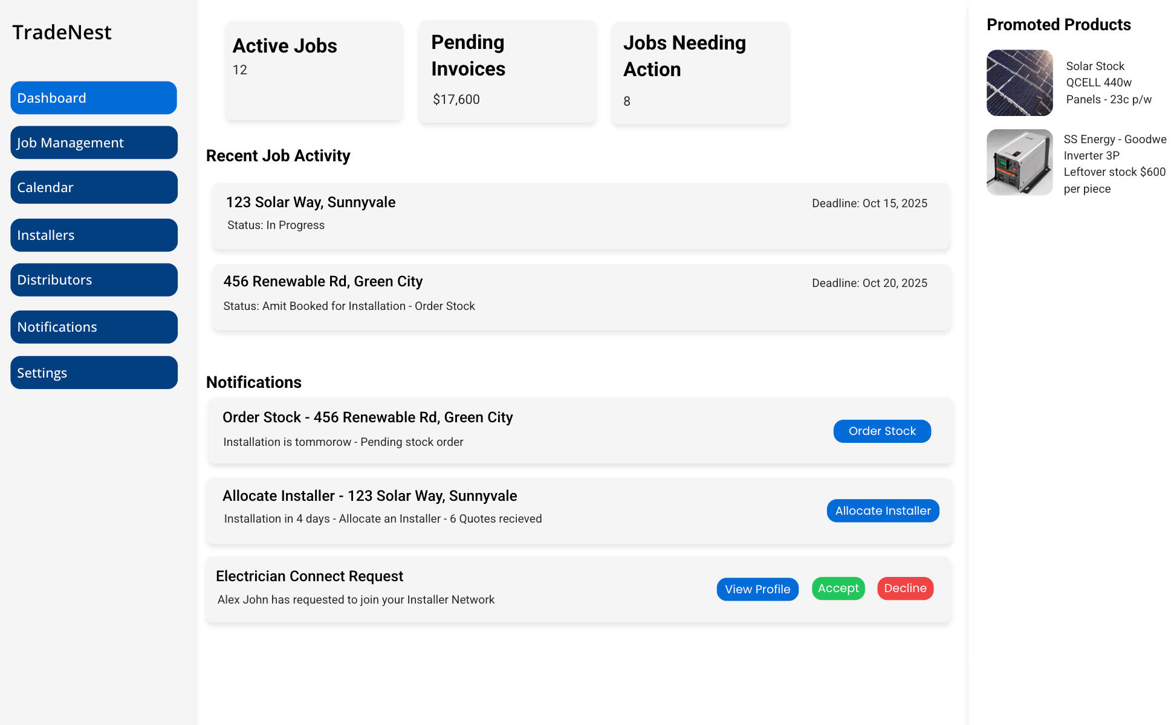Go to Job Management section
1174x725 pixels.
tap(94, 143)
